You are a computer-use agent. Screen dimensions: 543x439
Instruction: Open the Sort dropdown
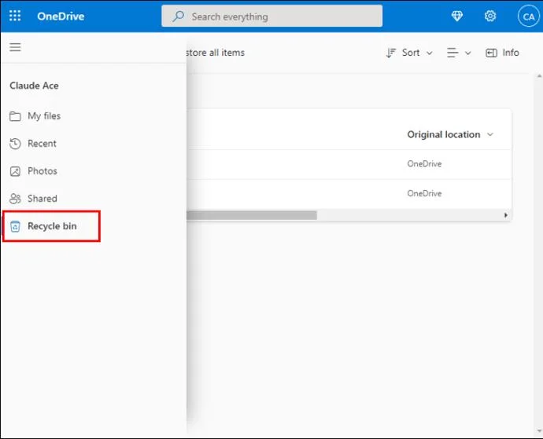(x=409, y=53)
